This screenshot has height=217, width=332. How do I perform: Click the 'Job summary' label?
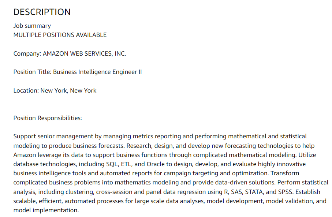[32, 26]
